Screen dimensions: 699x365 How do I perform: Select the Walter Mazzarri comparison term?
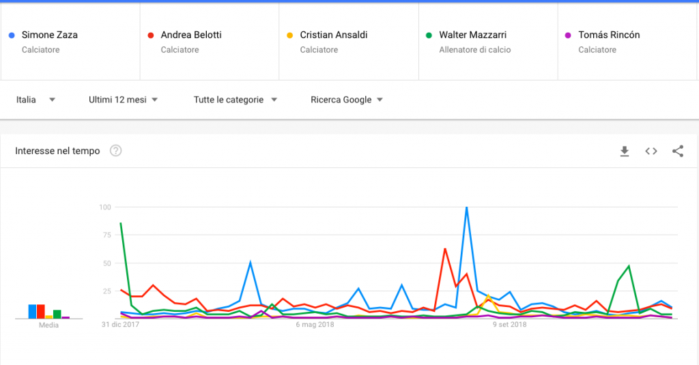tap(472, 35)
